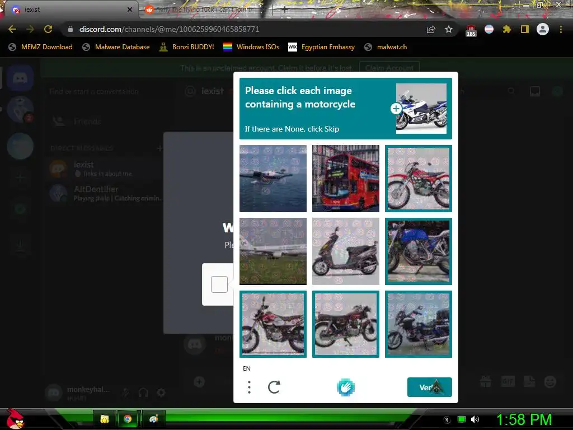Close the iexist browser tab

point(130,10)
